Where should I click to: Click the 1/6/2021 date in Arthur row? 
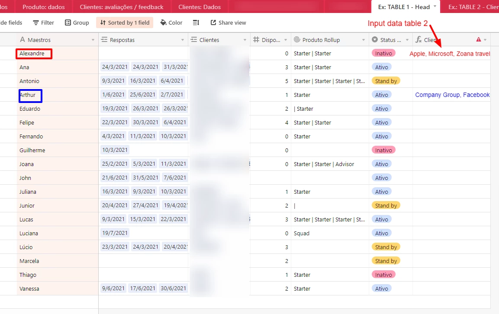[113, 94]
